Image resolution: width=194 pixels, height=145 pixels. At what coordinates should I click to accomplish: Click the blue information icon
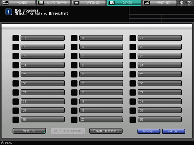(x=9, y=12)
